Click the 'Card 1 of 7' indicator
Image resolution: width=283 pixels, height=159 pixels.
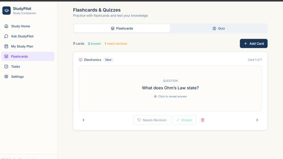[255, 60]
